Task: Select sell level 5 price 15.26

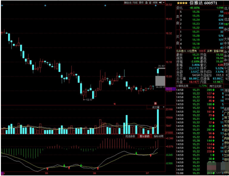Action: coord(196,12)
